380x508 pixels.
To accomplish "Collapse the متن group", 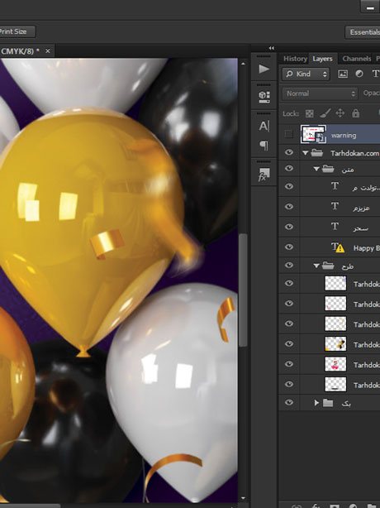I will point(316,169).
